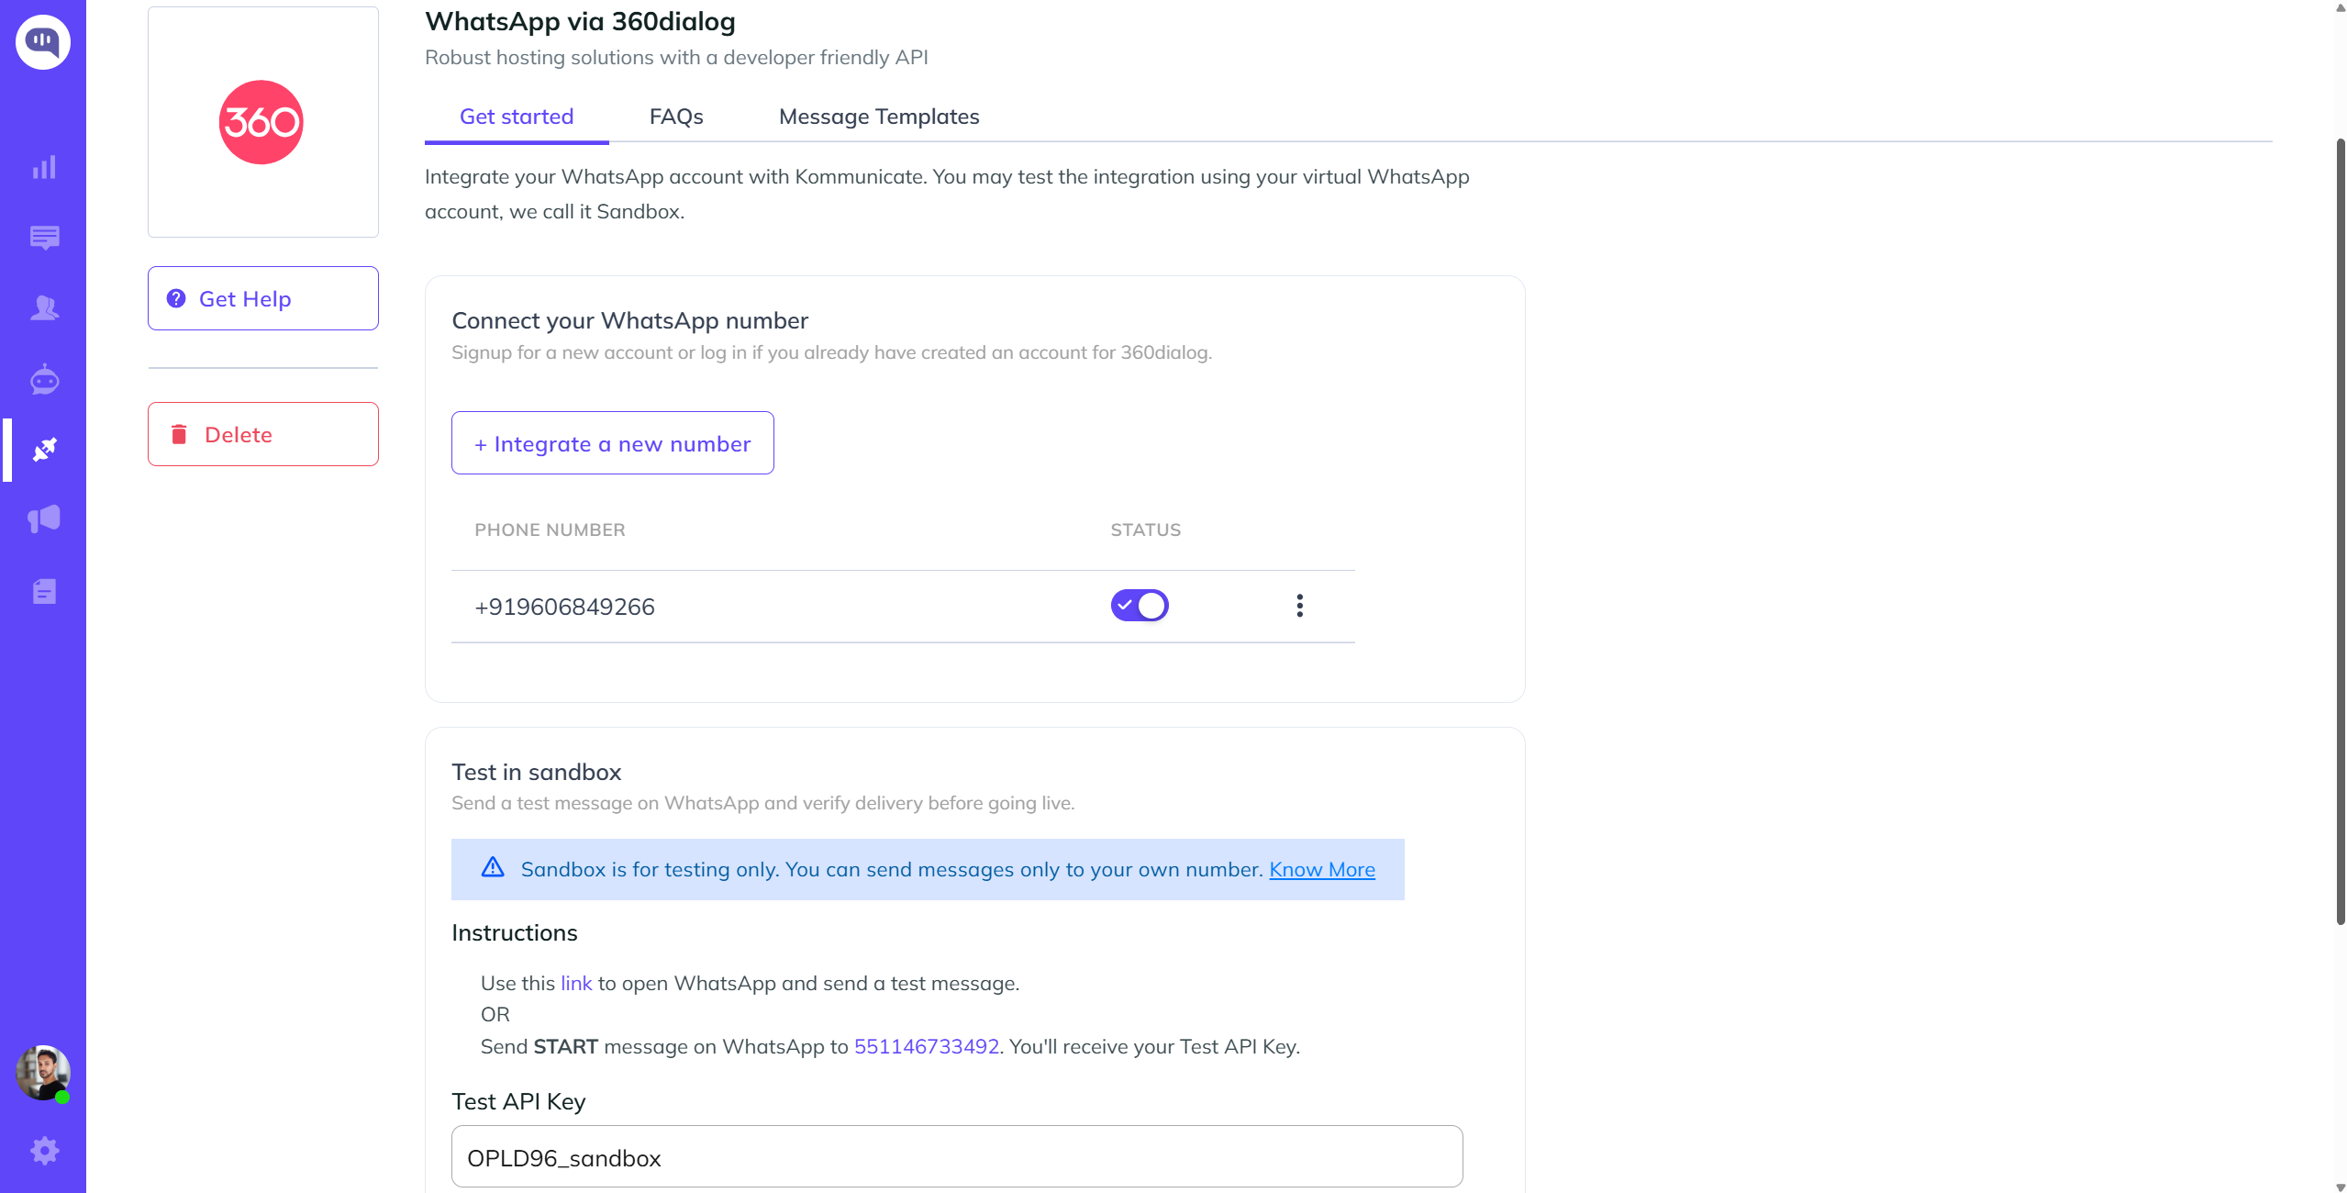Click the Test API Key input field

[x=957, y=1157]
